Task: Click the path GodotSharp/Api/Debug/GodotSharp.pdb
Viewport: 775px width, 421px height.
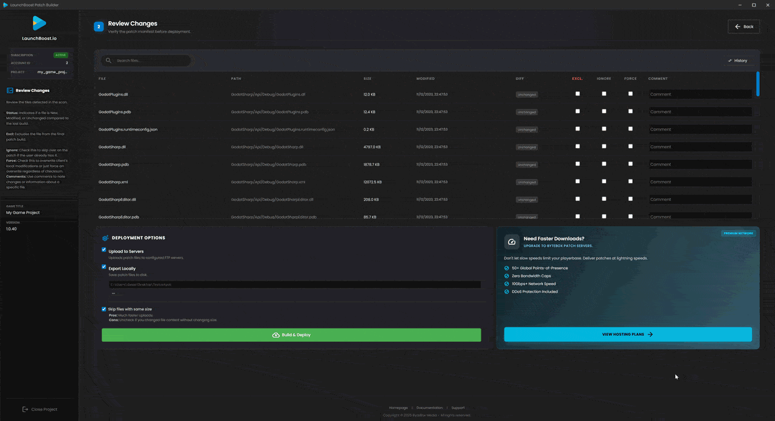Action: [x=268, y=165]
